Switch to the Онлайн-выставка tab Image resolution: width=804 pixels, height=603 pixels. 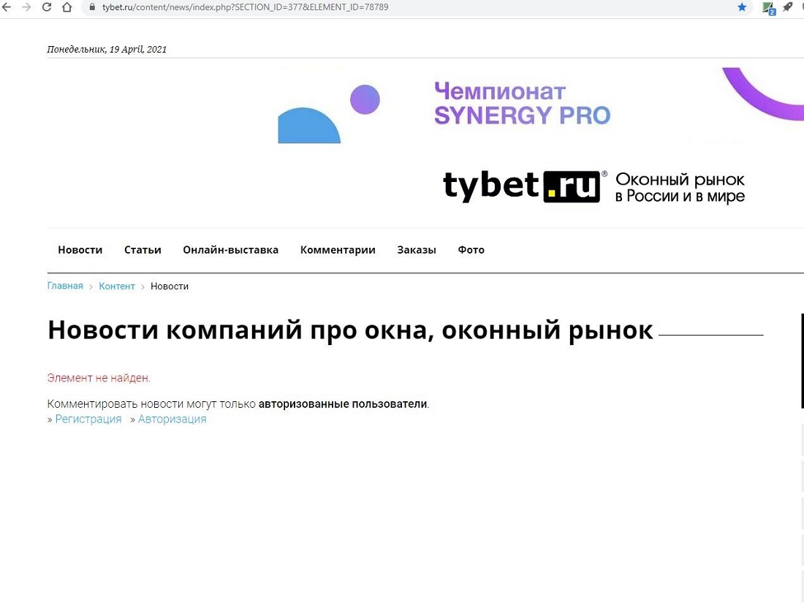(x=230, y=249)
